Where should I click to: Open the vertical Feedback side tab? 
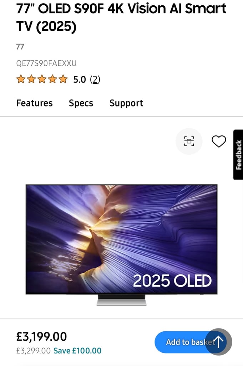click(238, 154)
